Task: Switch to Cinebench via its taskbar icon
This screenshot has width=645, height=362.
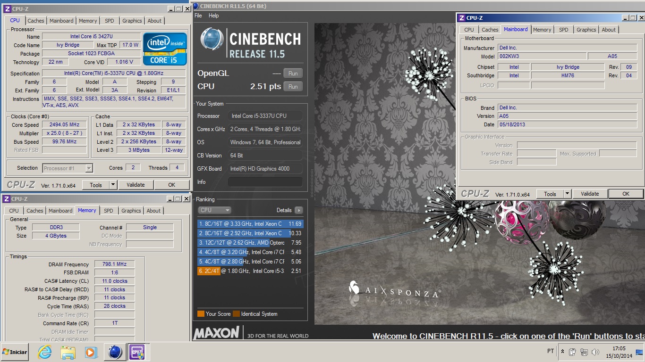Action: pyautogui.click(x=115, y=352)
